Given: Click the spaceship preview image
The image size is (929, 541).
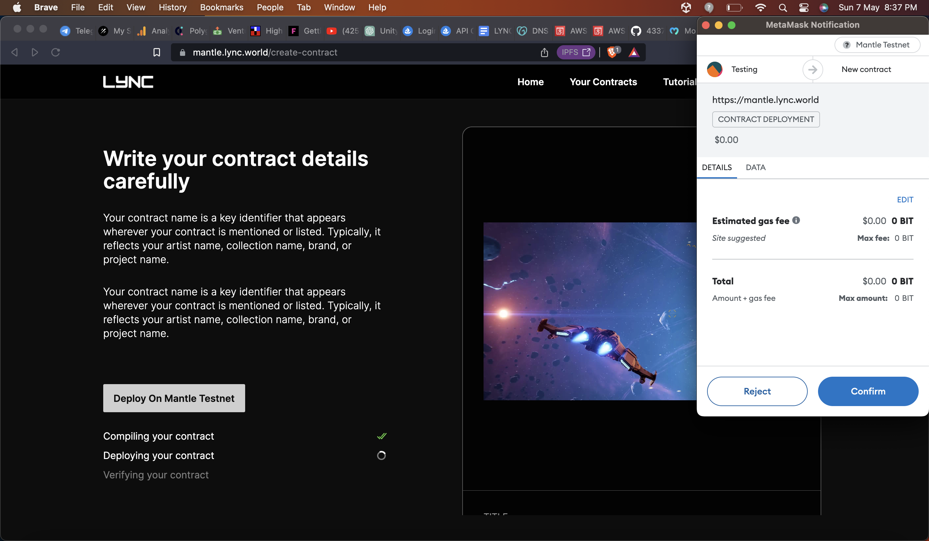Looking at the screenshot, I should pyautogui.click(x=590, y=311).
